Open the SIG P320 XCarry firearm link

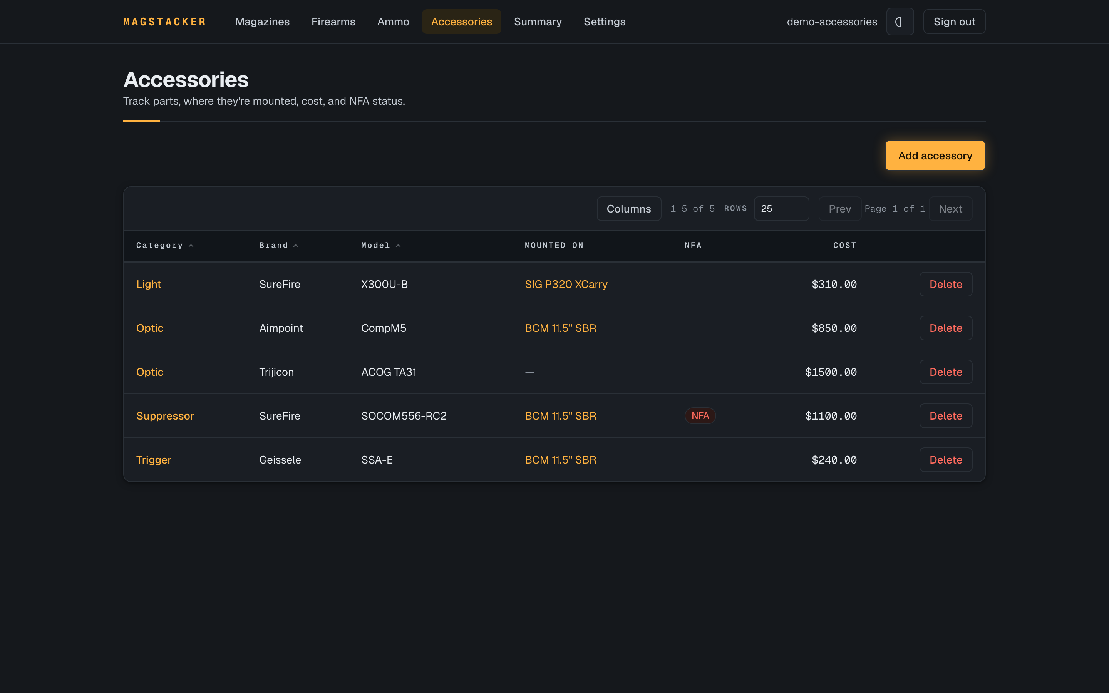pyautogui.click(x=566, y=284)
